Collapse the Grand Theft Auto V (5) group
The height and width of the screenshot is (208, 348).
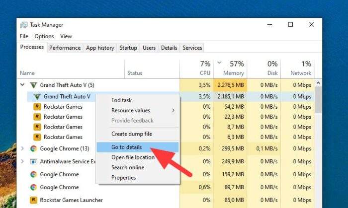(22, 84)
